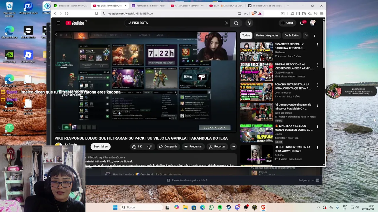Clear the YouTube search box text
The height and width of the screenshot is (212, 378).
pyautogui.click(x=227, y=23)
